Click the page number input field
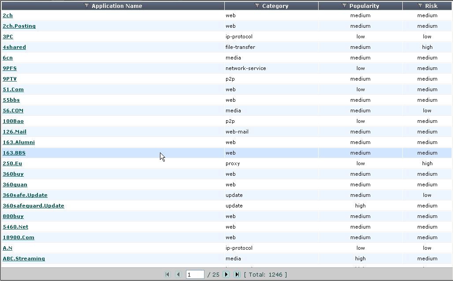 (x=195, y=274)
